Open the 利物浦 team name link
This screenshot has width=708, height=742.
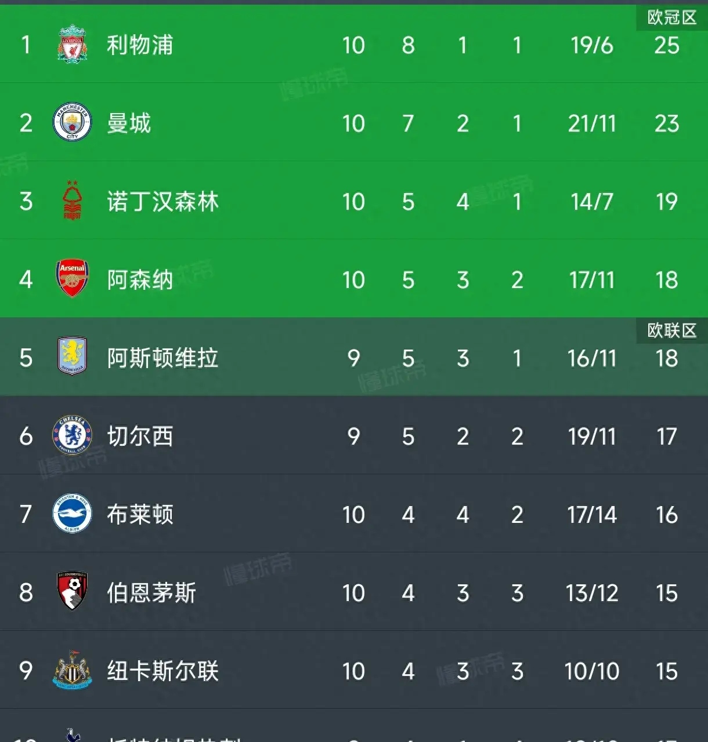140,45
